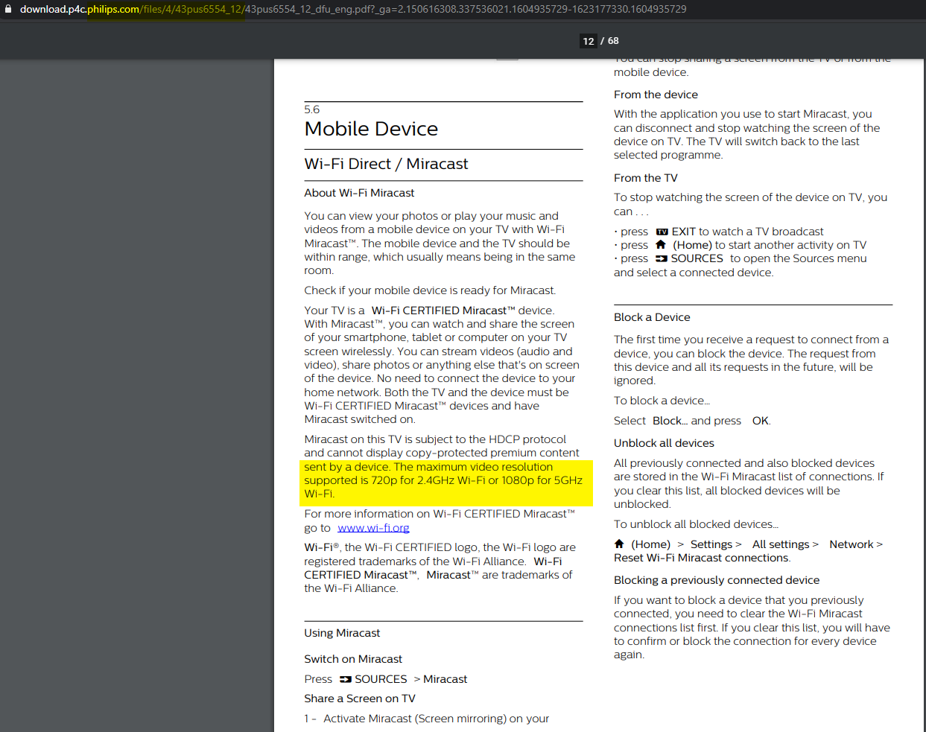926x732 pixels.
Task: Click 'Blocking a previously connected device' subheading
Action: pyautogui.click(x=717, y=580)
